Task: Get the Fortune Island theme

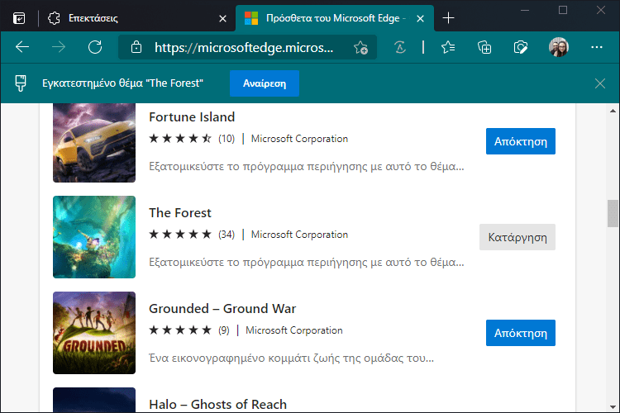Action: [520, 141]
